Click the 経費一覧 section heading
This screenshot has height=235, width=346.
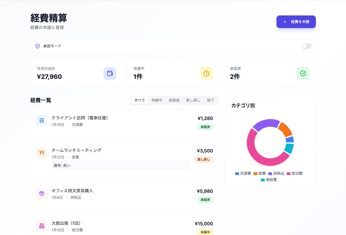click(x=41, y=100)
